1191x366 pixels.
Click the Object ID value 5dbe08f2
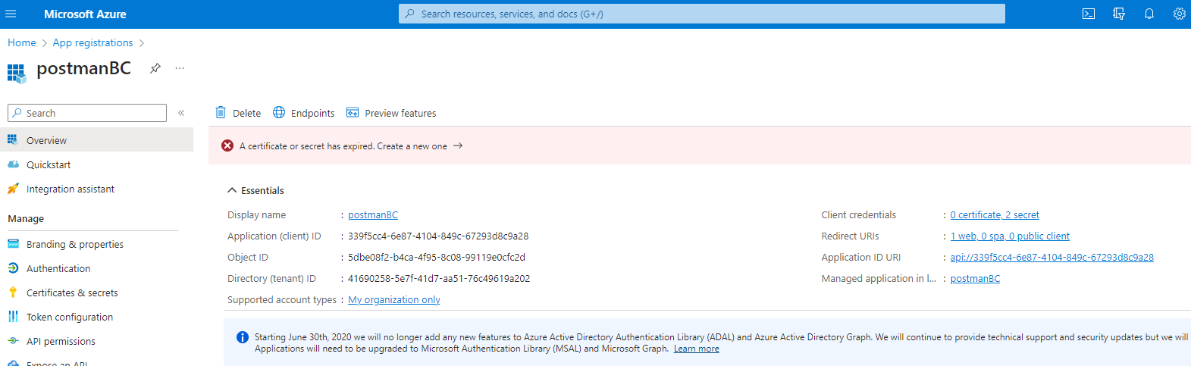click(437, 258)
